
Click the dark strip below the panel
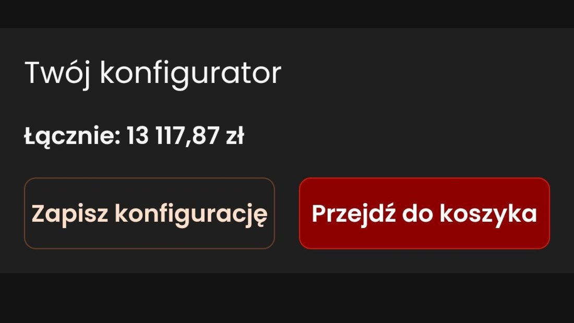[287, 298]
